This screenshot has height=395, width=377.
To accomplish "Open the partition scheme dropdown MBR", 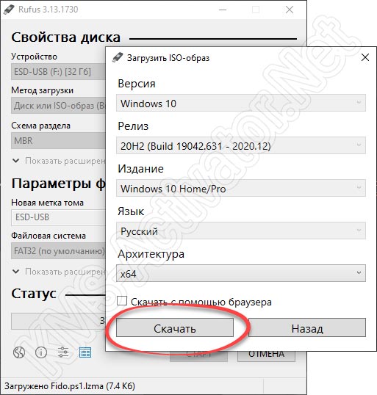I will (x=58, y=140).
